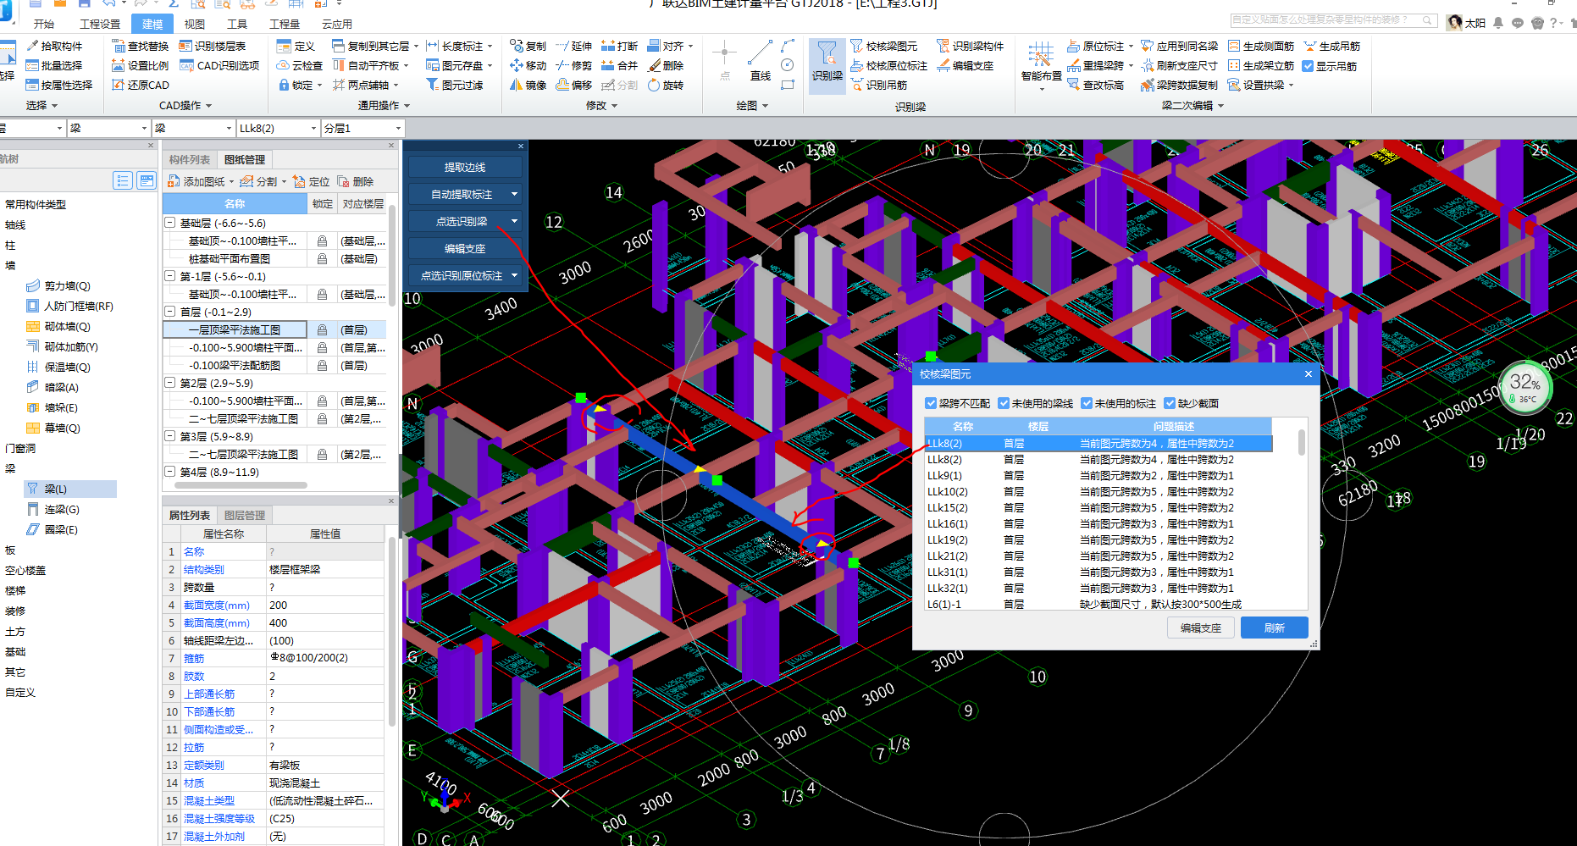Click the 识别吊筋 recognize hanger bar tool
The image size is (1577, 846).
(879, 85)
